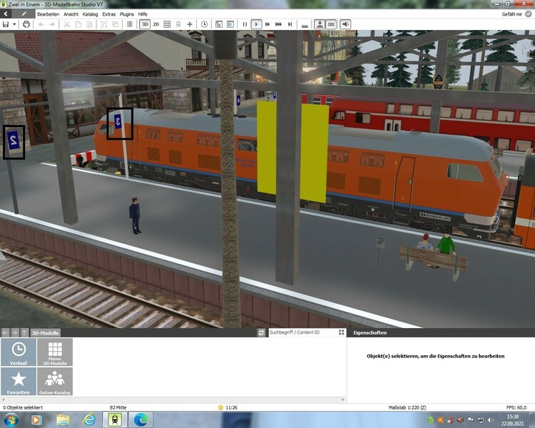The width and height of the screenshot is (535, 428).
Task: Open the Bearbeiten menu
Action: (x=49, y=14)
